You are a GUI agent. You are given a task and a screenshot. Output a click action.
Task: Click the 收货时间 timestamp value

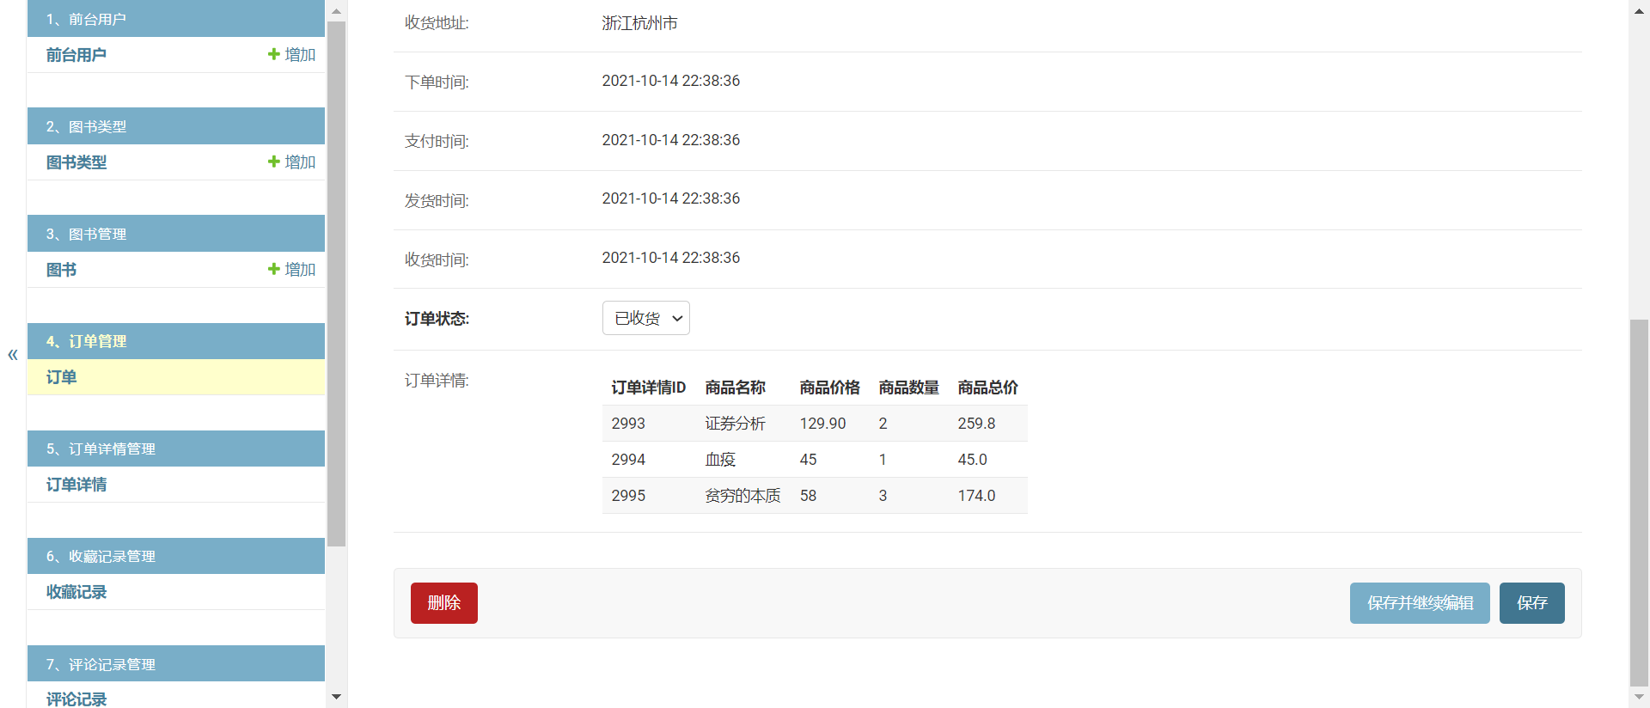click(x=671, y=258)
